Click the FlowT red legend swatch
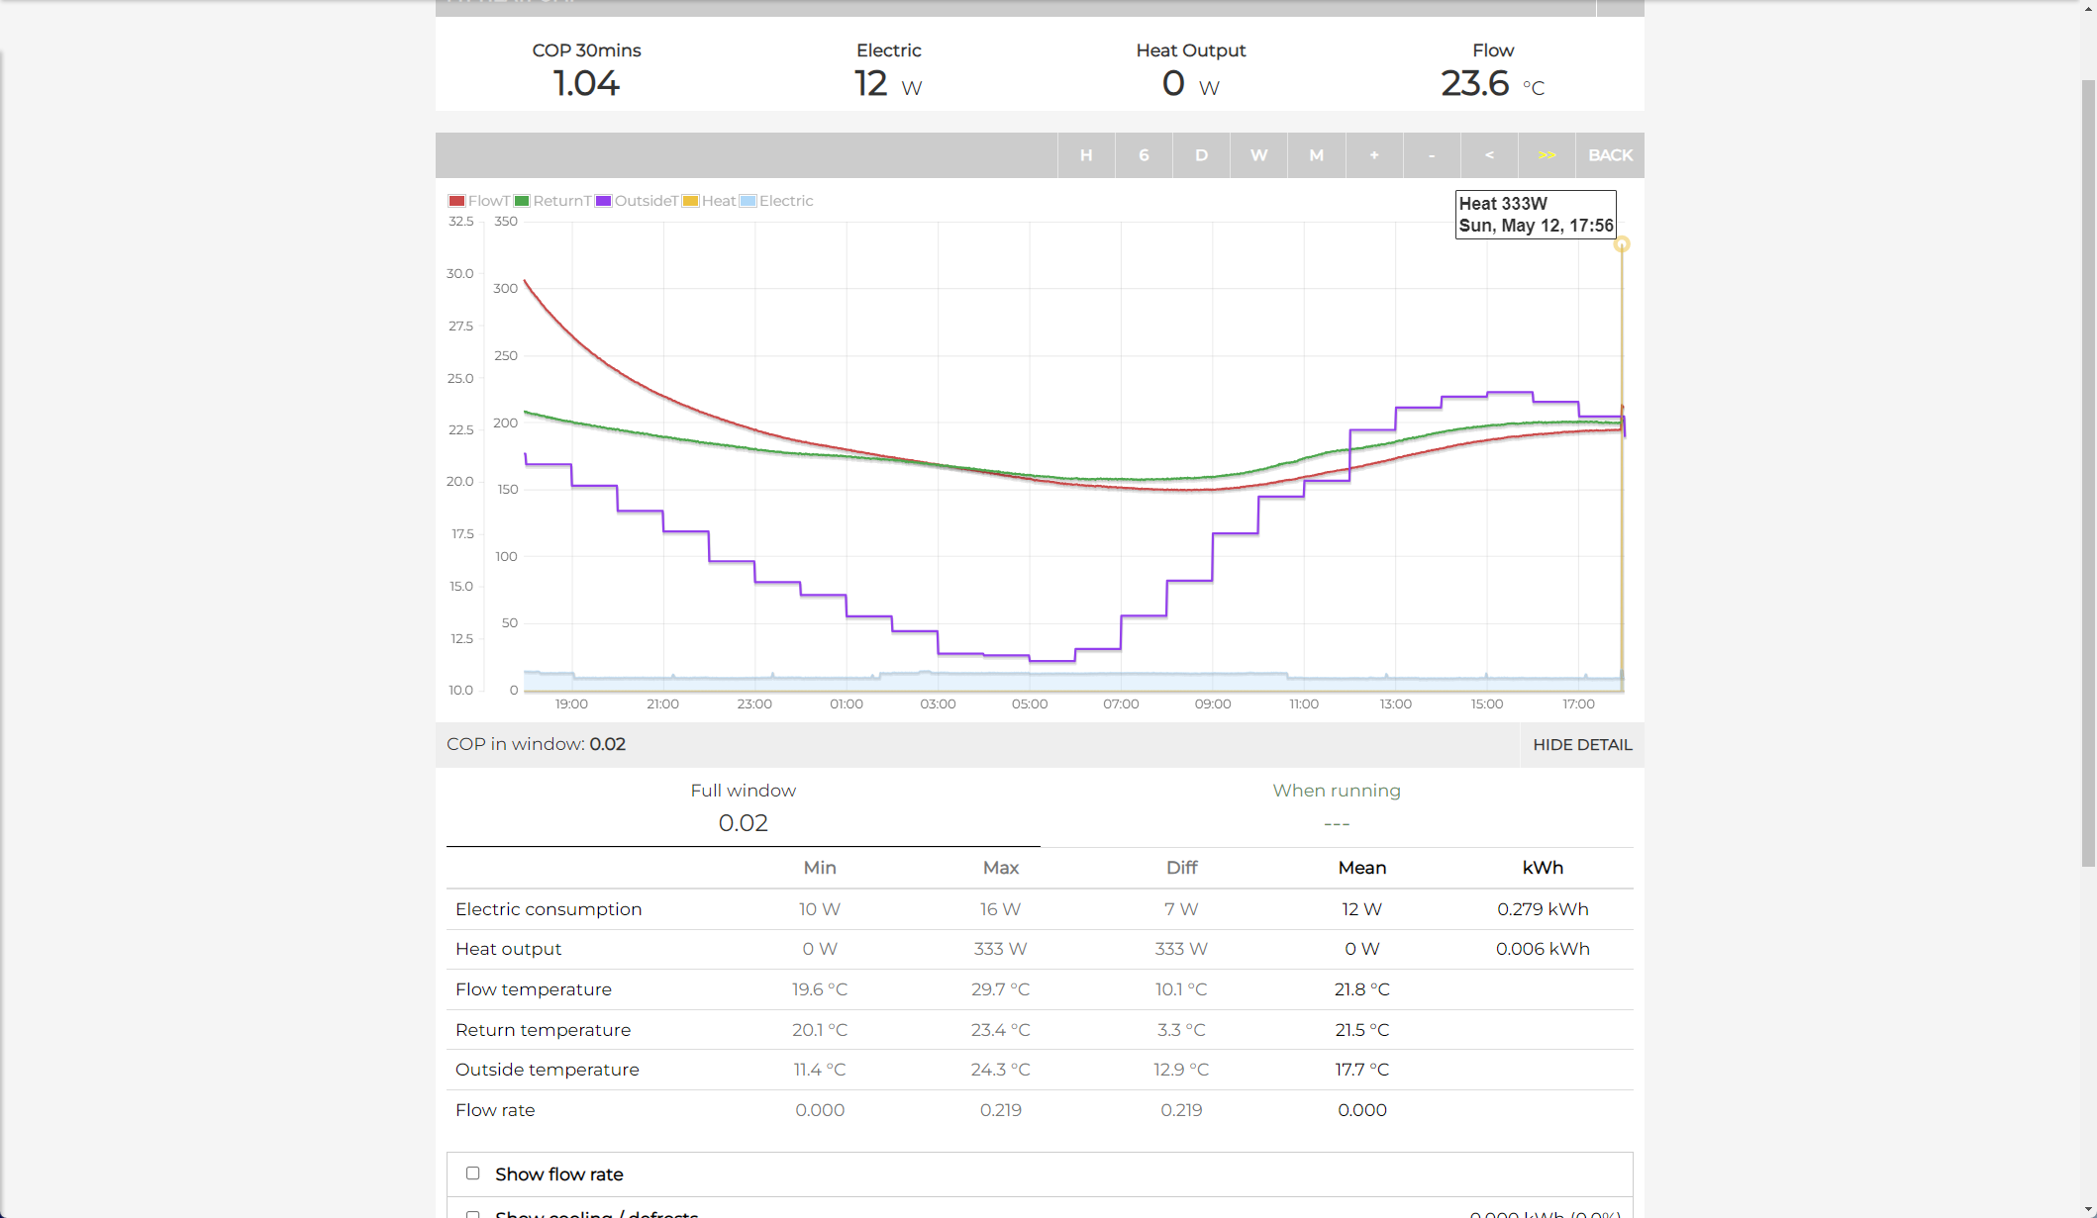 click(x=456, y=201)
